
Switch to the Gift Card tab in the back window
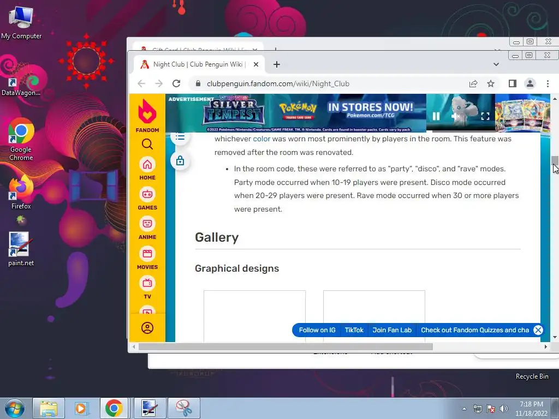click(x=198, y=48)
